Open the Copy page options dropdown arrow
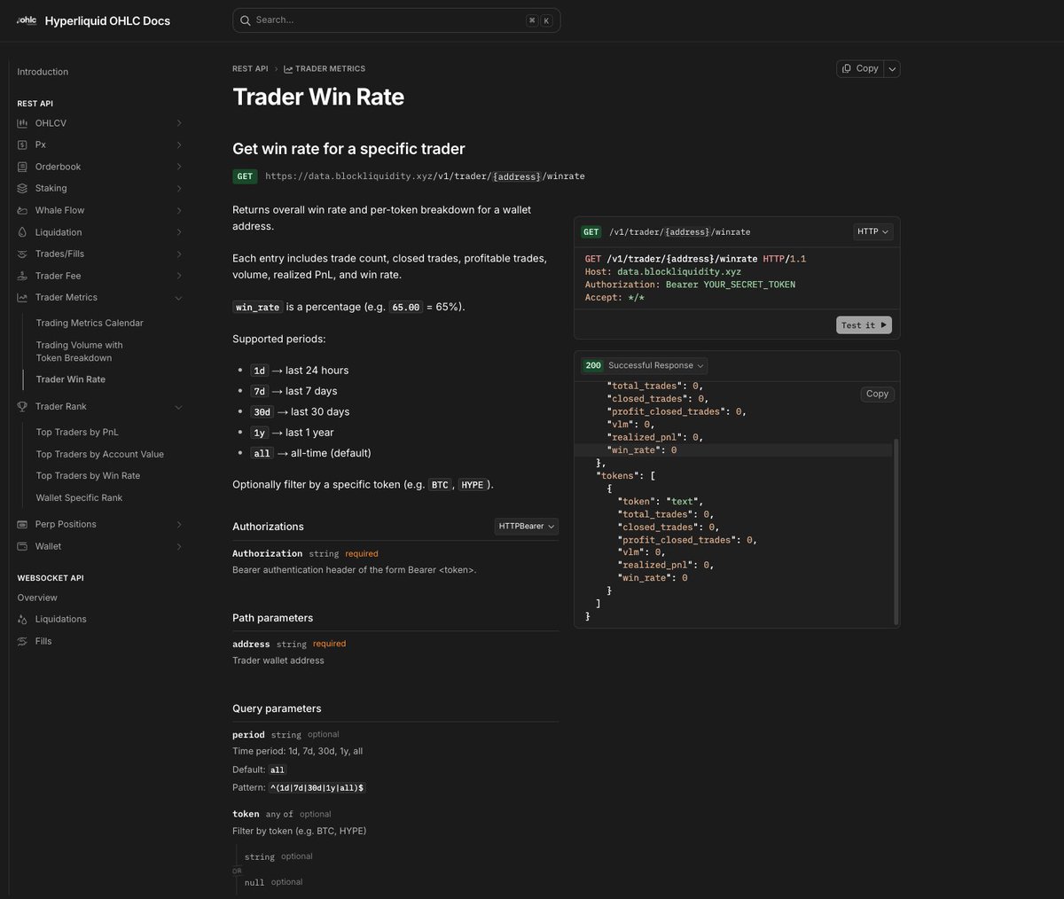Screen dimensions: 1064x899 [892, 68]
